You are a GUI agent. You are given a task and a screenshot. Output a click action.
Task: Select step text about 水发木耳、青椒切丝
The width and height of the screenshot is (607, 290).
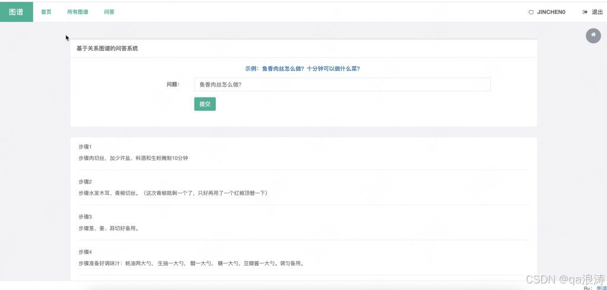coord(172,193)
